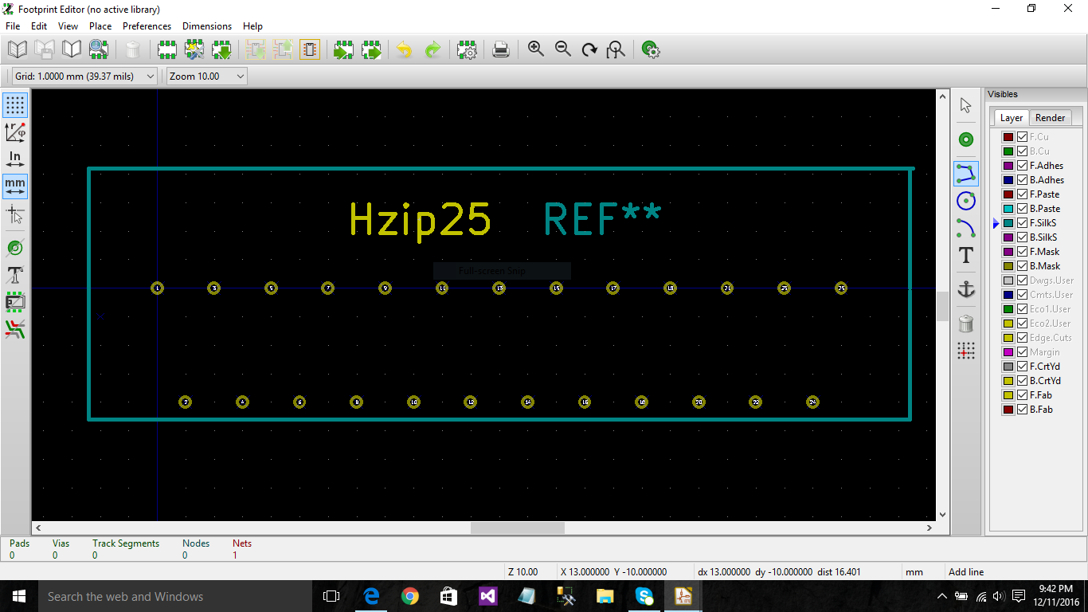The height and width of the screenshot is (612, 1088).
Task: Open Chrome from the taskbar
Action: [409, 596]
